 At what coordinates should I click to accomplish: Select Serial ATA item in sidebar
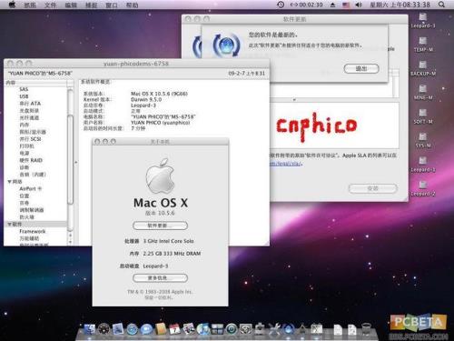pos(30,104)
